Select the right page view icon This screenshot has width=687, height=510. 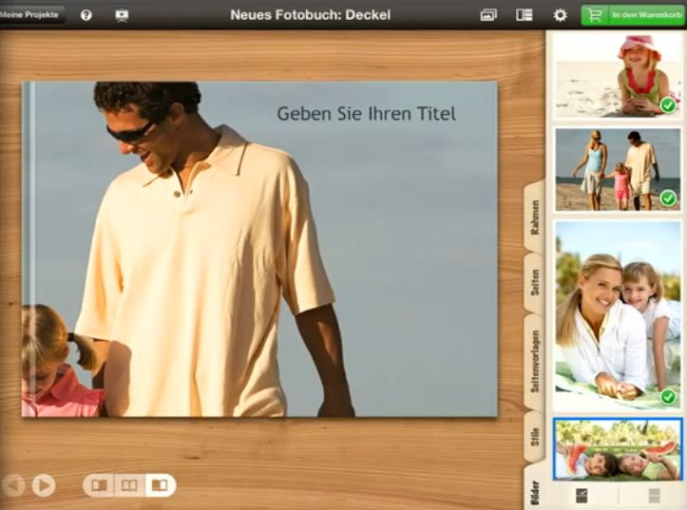160,485
